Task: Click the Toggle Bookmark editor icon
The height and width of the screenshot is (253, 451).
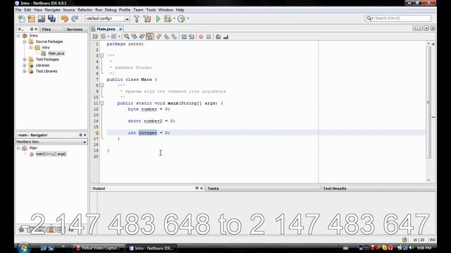Action: 174,37
